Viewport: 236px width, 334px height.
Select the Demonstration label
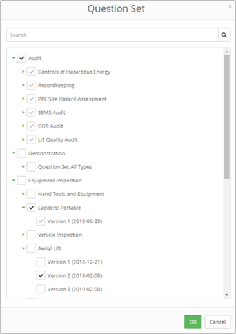coord(47,153)
